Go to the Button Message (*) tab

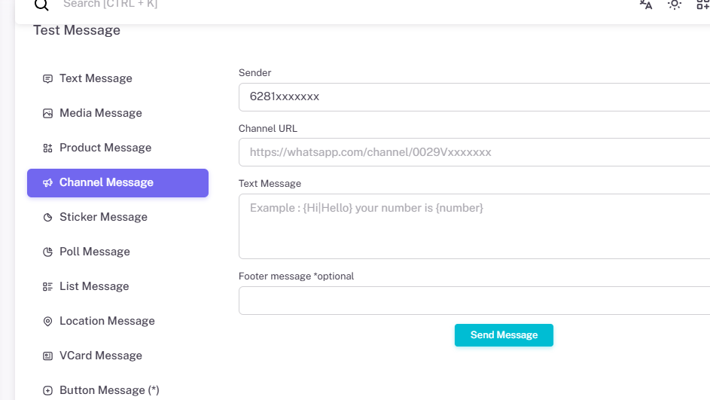(x=109, y=390)
